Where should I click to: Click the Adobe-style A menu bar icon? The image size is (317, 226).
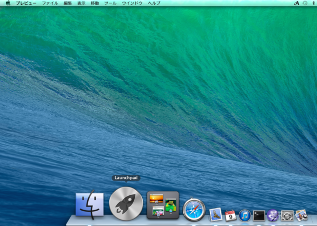click(x=296, y=3)
